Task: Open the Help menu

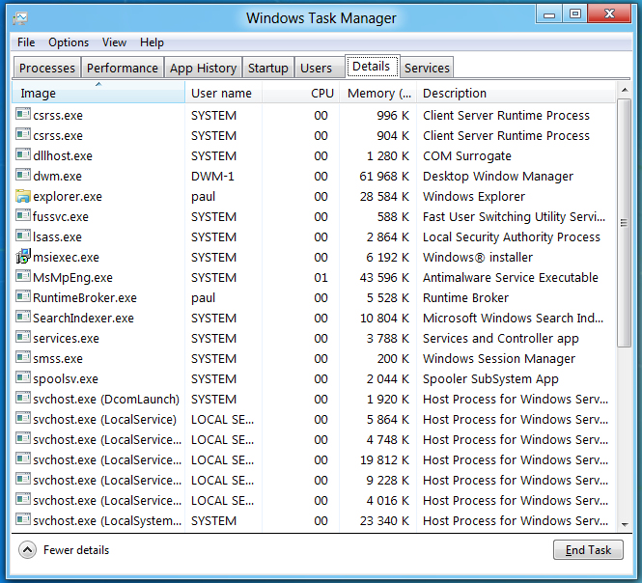Action: pos(152,42)
